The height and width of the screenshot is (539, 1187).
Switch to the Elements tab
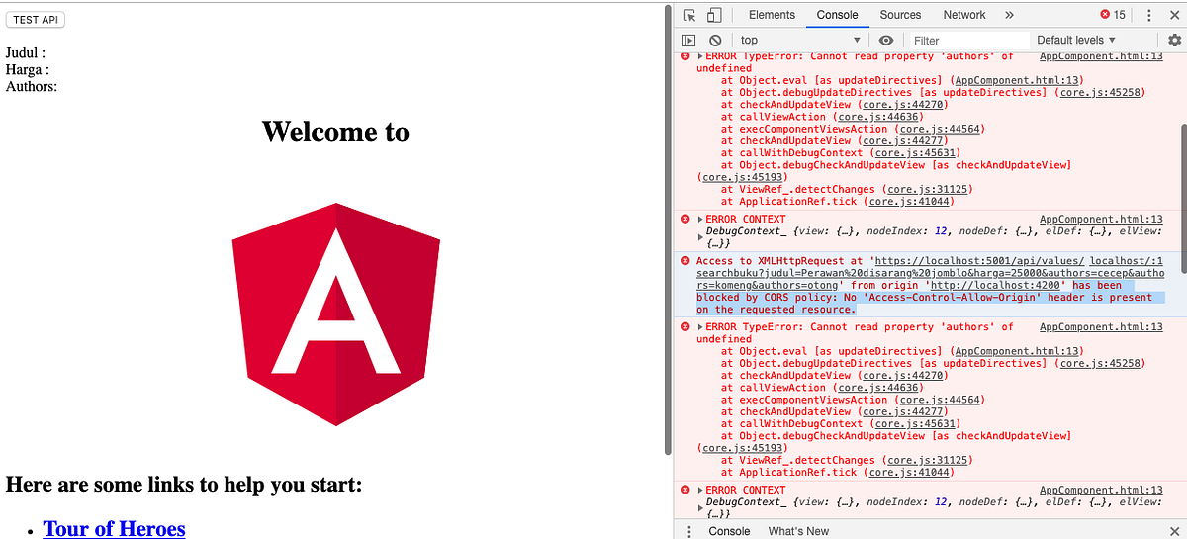point(772,15)
